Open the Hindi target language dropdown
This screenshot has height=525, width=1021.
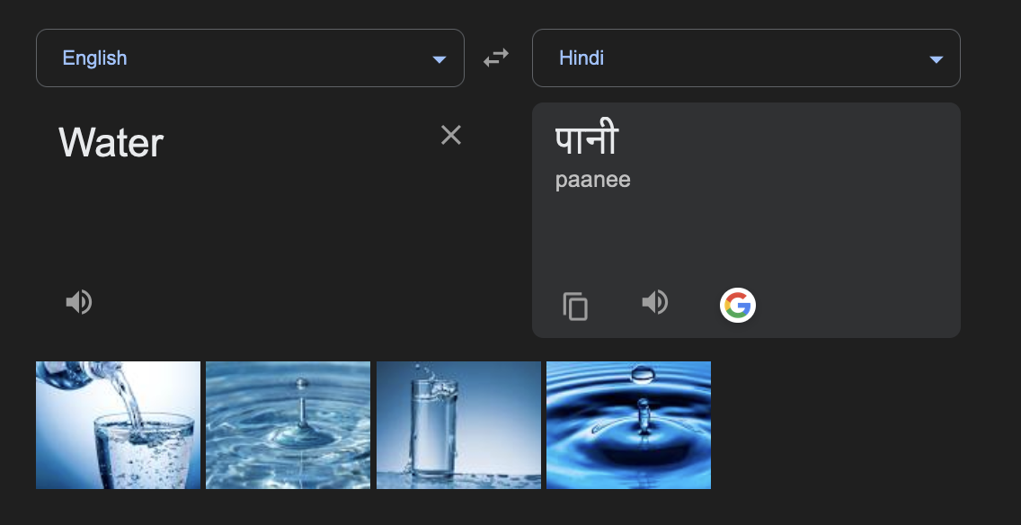pyautogui.click(x=746, y=58)
